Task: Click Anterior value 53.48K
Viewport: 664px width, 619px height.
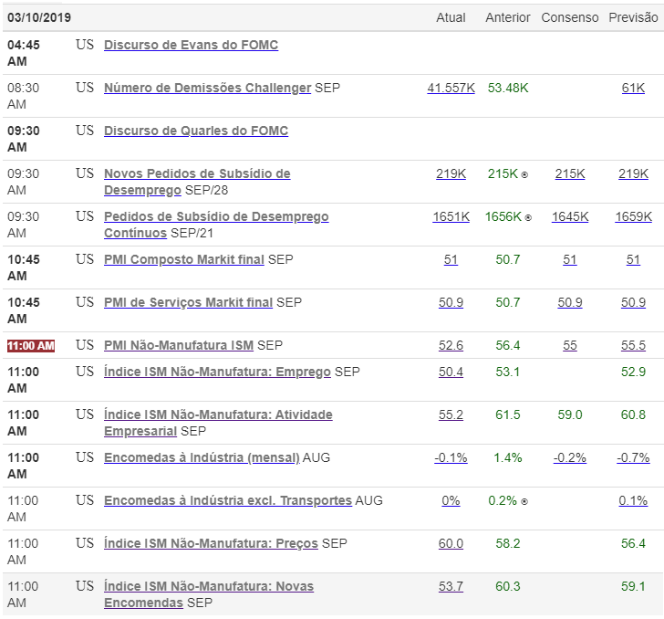Action: point(508,88)
